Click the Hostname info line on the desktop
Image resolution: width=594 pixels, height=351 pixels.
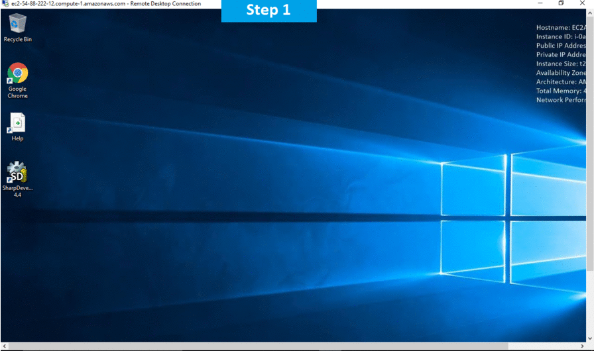(562, 28)
